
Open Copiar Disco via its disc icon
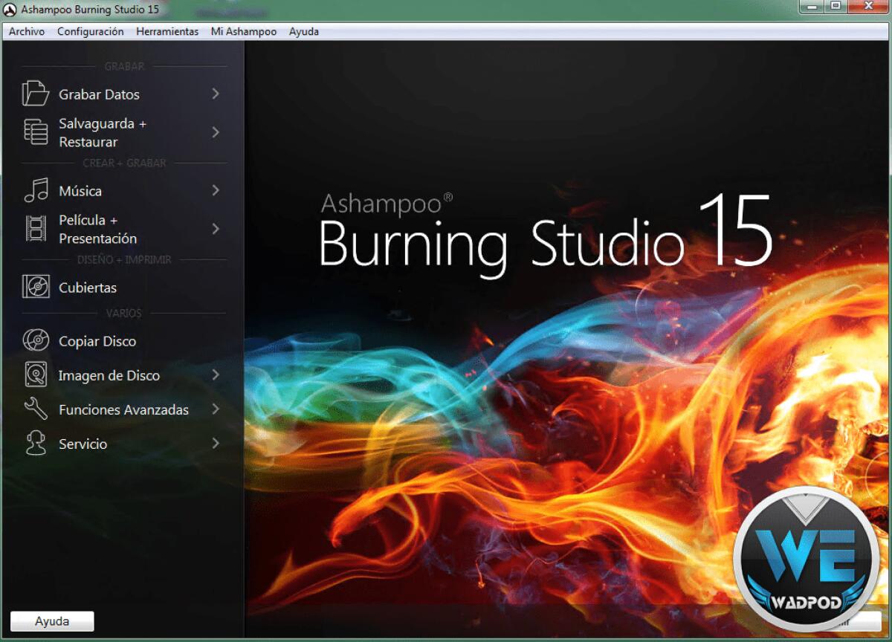pos(36,340)
